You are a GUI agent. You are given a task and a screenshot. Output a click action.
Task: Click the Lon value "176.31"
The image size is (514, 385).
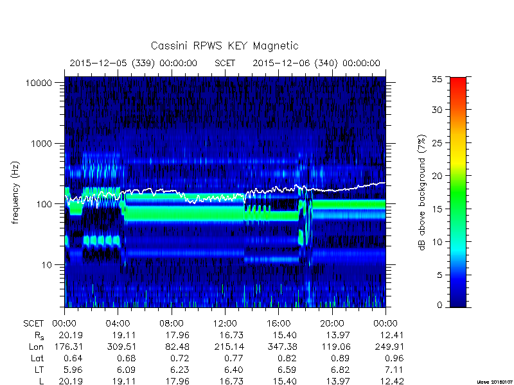pos(69,346)
